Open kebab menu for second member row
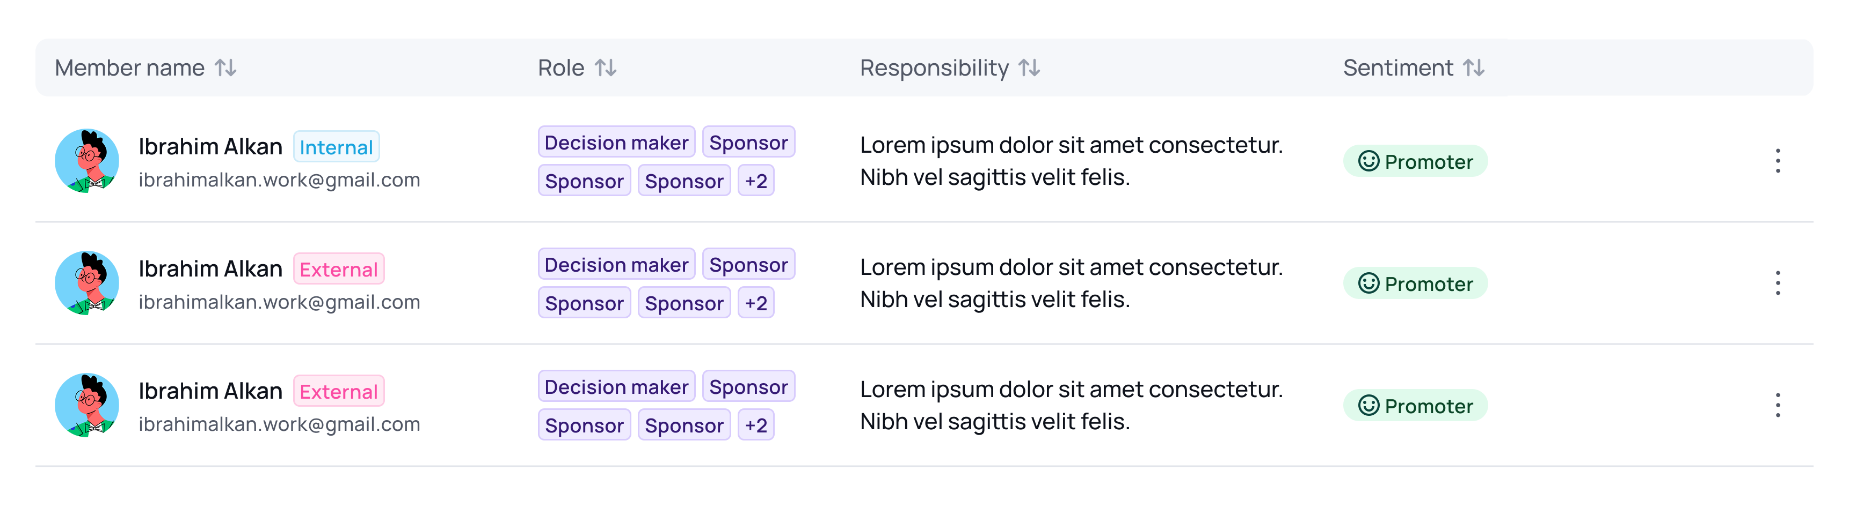Image resolution: width=1849 pixels, height=508 pixels. (x=1777, y=283)
